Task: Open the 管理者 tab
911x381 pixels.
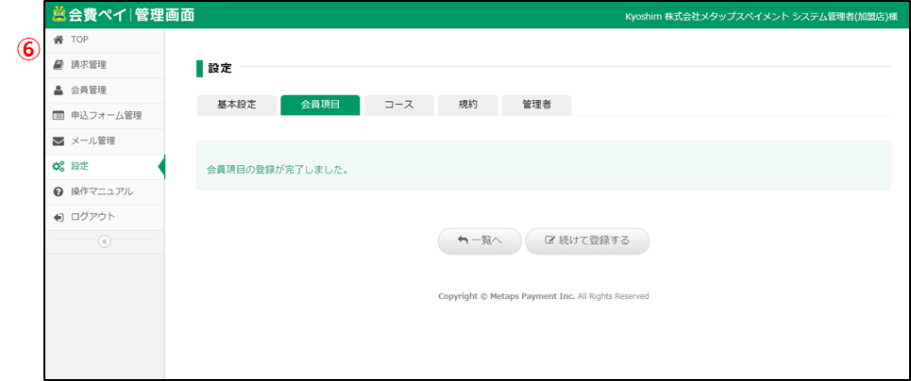Action: (x=536, y=105)
